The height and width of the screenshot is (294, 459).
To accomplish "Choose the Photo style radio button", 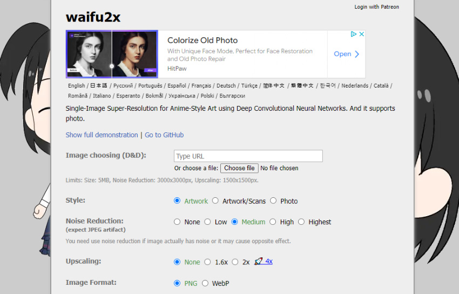I will click(273, 201).
